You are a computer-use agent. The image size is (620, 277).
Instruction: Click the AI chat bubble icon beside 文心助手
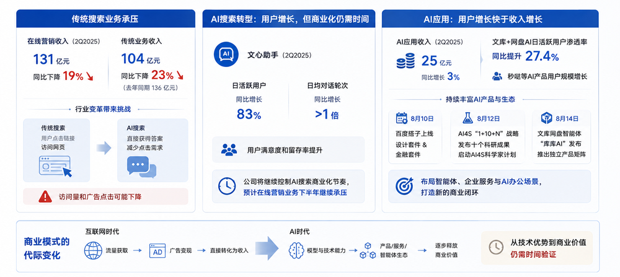226,55
